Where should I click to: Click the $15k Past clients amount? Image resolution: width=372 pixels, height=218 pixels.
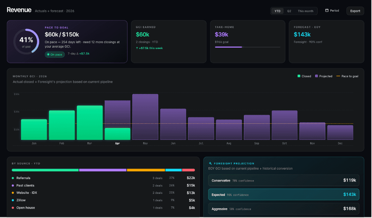[191, 185]
